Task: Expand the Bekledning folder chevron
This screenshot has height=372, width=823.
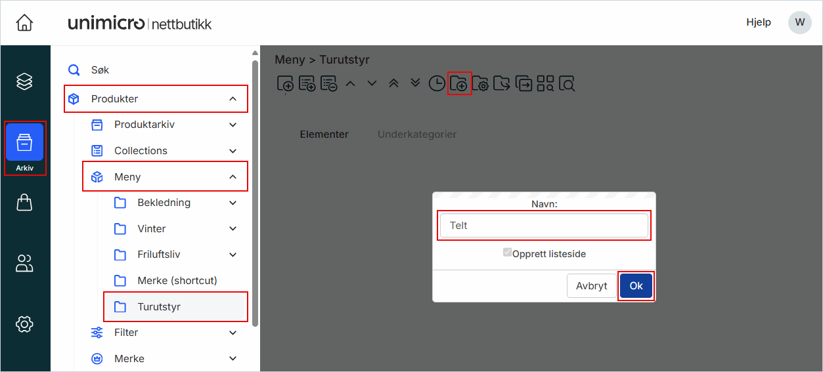Action: pyautogui.click(x=233, y=203)
